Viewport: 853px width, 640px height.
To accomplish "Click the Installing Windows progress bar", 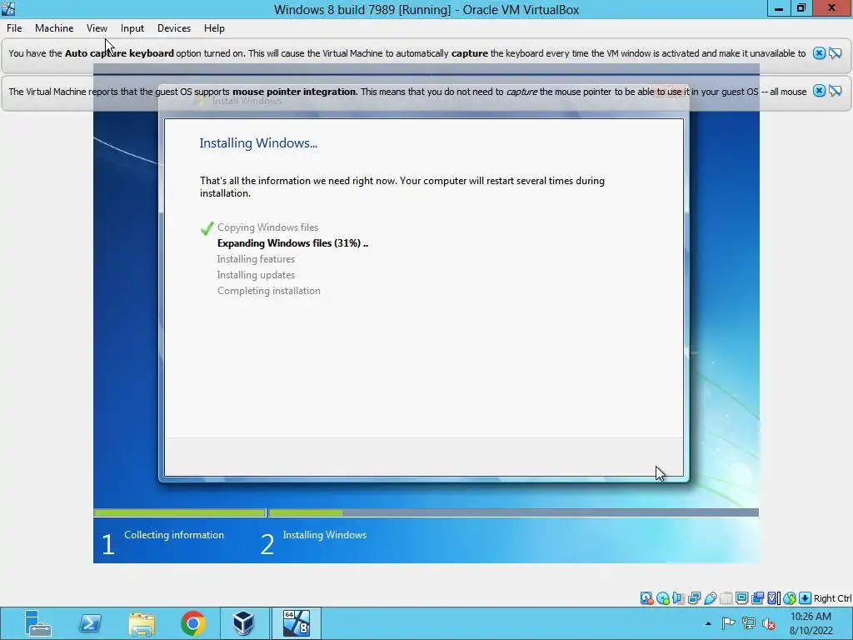I will pyautogui.click(x=513, y=512).
